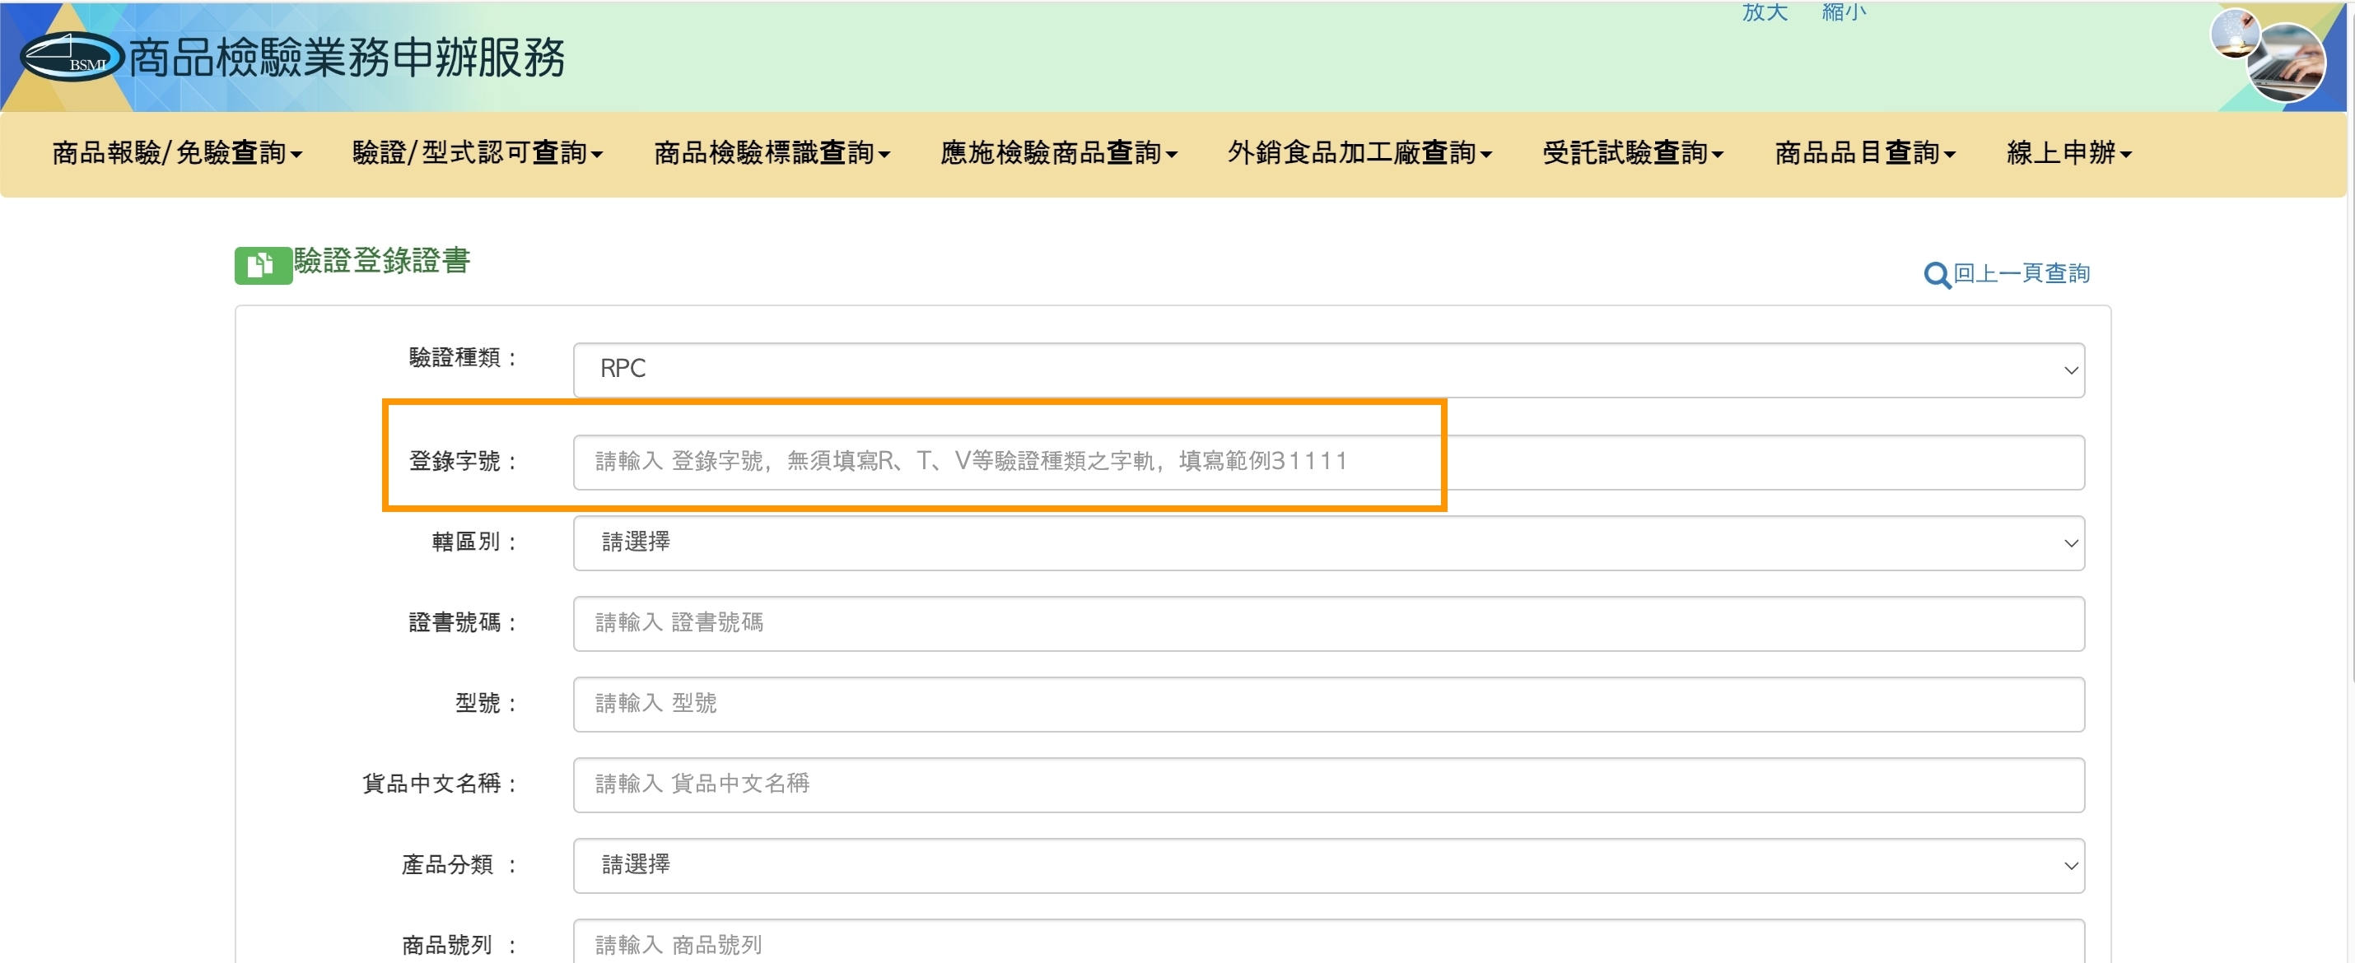Click the BSMI logo icon
The image size is (2355, 963).
click(72, 57)
